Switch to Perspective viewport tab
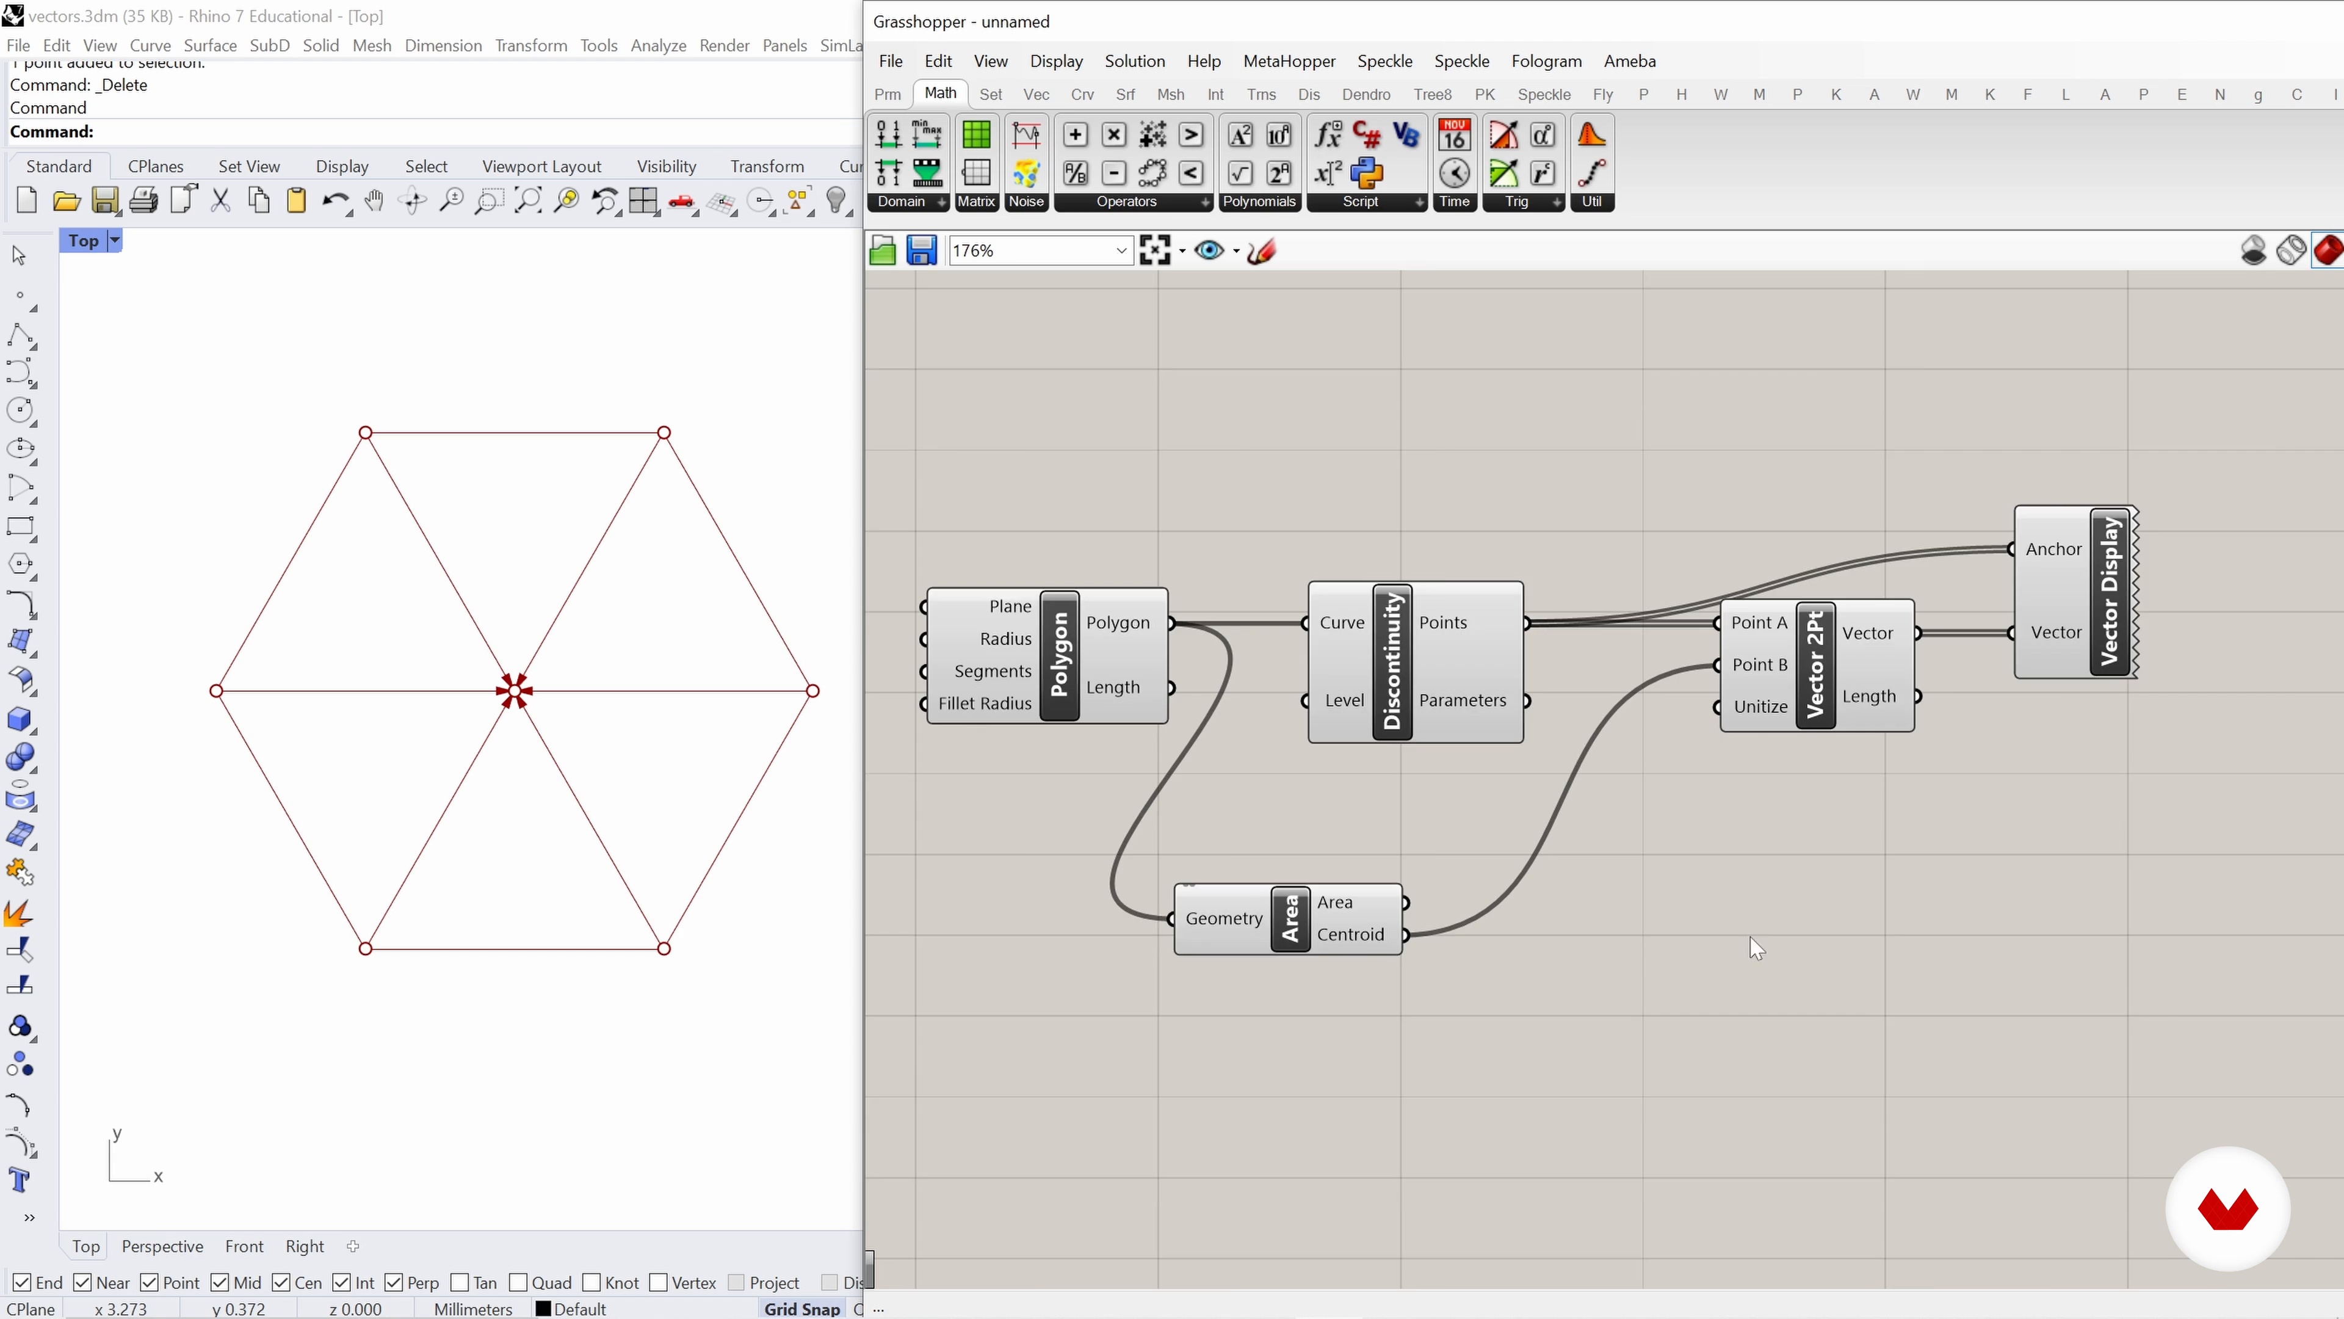Image resolution: width=2344 pixels, height=1319 pixels. 162,1246
